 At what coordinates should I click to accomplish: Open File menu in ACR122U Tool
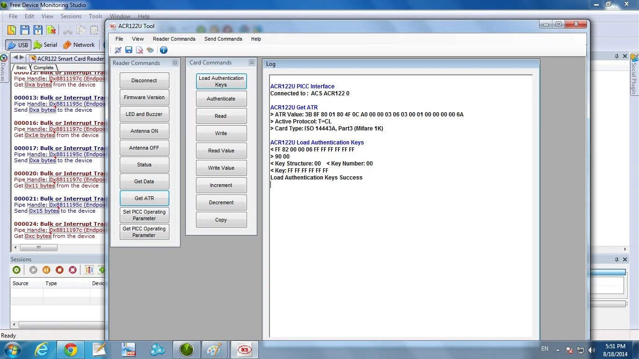(x=119, y=39)
